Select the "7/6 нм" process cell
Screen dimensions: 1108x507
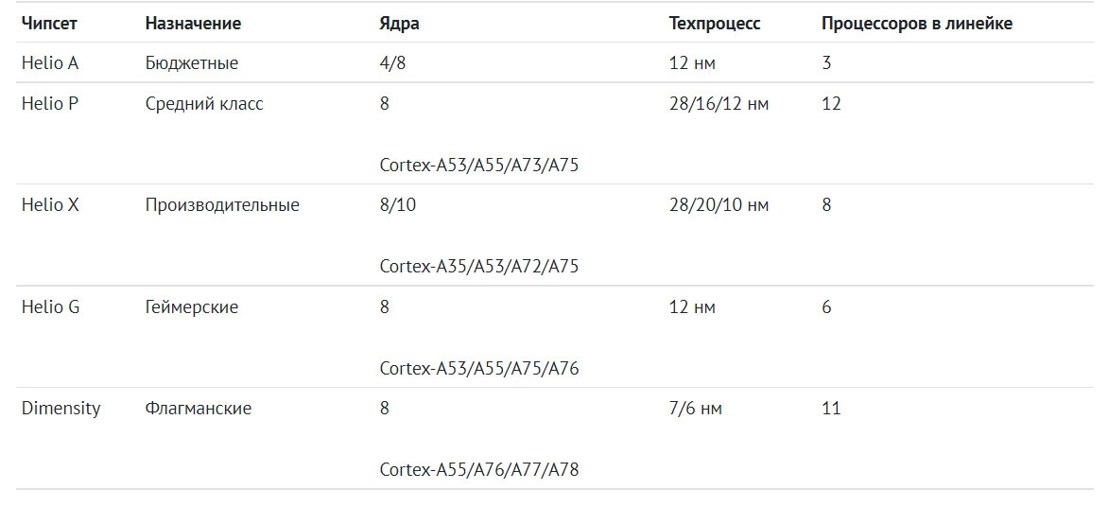(x=695, y=409)
